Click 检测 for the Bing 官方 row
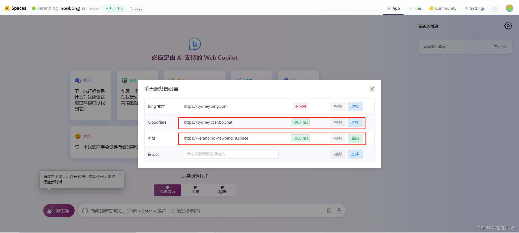 point(338,106)
